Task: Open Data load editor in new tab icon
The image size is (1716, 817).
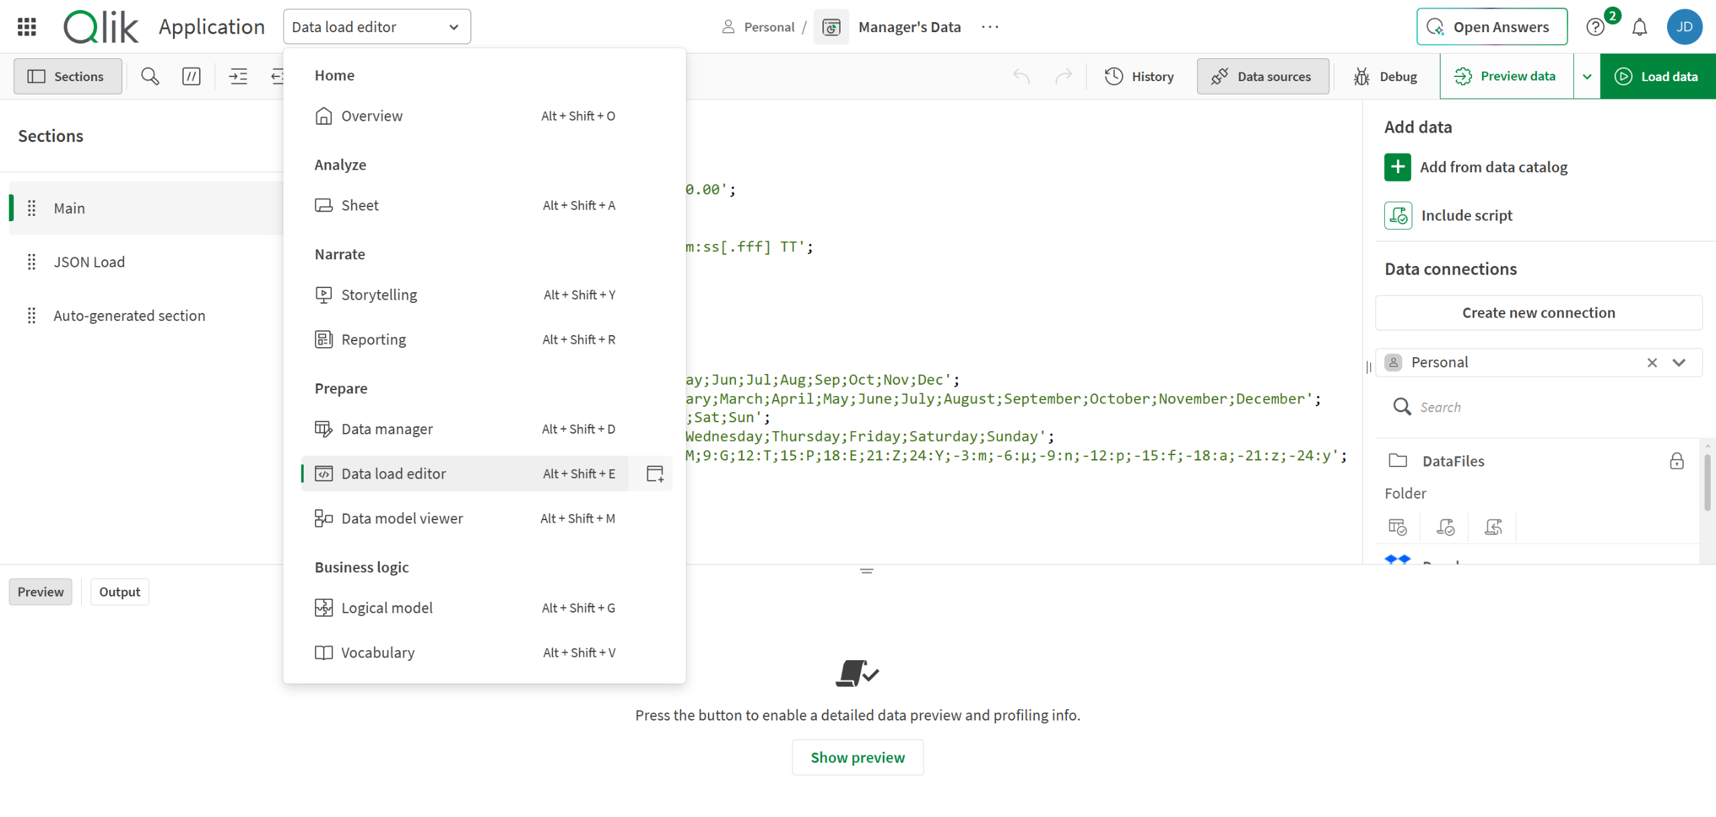Action: pos(654,474)
